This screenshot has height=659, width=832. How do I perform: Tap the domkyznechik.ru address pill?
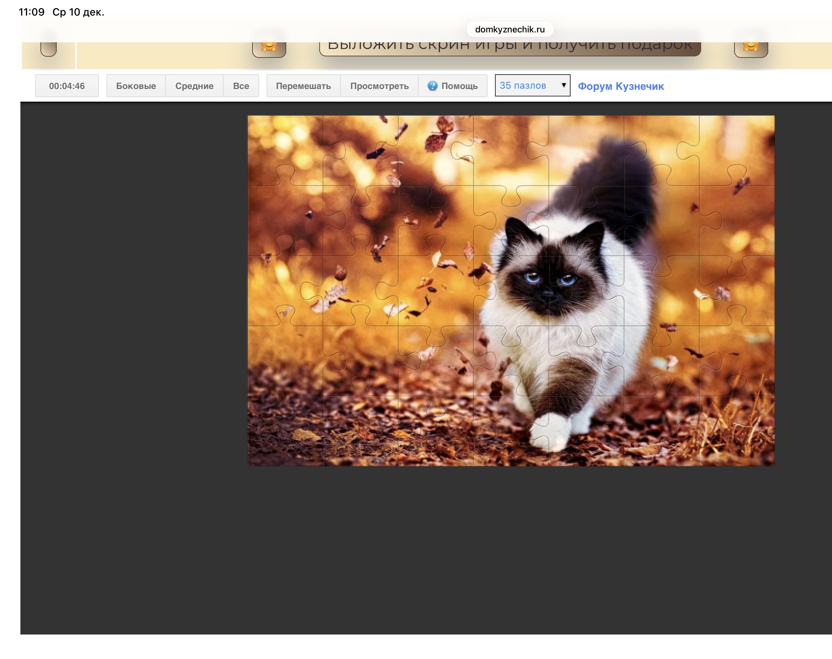[x=510, y=29]
